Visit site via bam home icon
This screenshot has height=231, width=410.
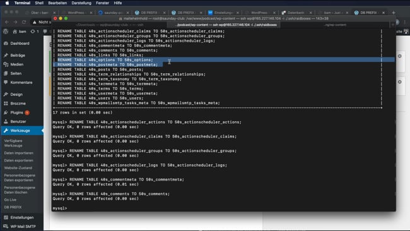coord(20,32)
